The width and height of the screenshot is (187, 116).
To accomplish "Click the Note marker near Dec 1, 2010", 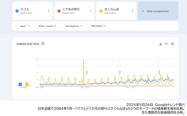I will pyautogui.click(x=87, y=73).
